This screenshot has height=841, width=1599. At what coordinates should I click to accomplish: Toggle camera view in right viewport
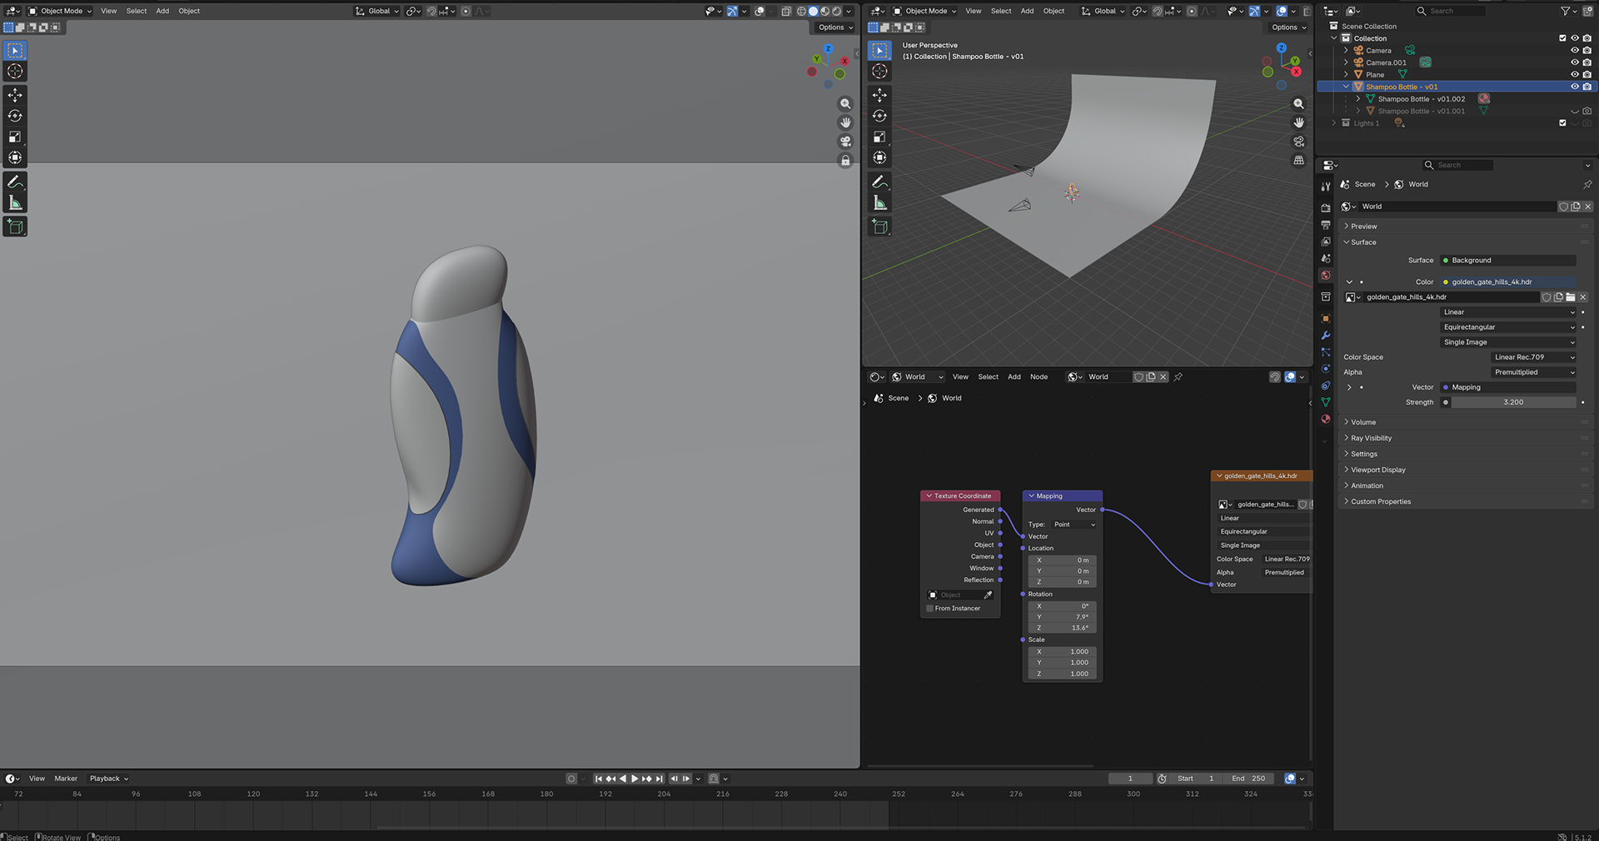[1298, 142]
